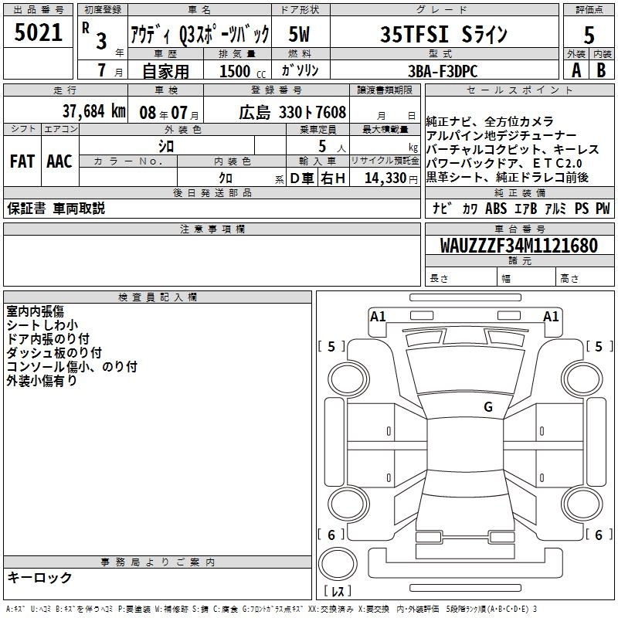The height and width of the screenshot is (618, 618).
Task: Select the 高さ dimension label
Action: pyautogui.click(x=569, y=279)
